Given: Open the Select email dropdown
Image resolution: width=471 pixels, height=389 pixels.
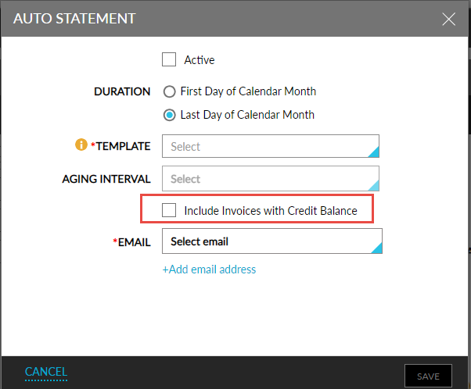Looking at the screenshot, I should (x=266, y=242).
